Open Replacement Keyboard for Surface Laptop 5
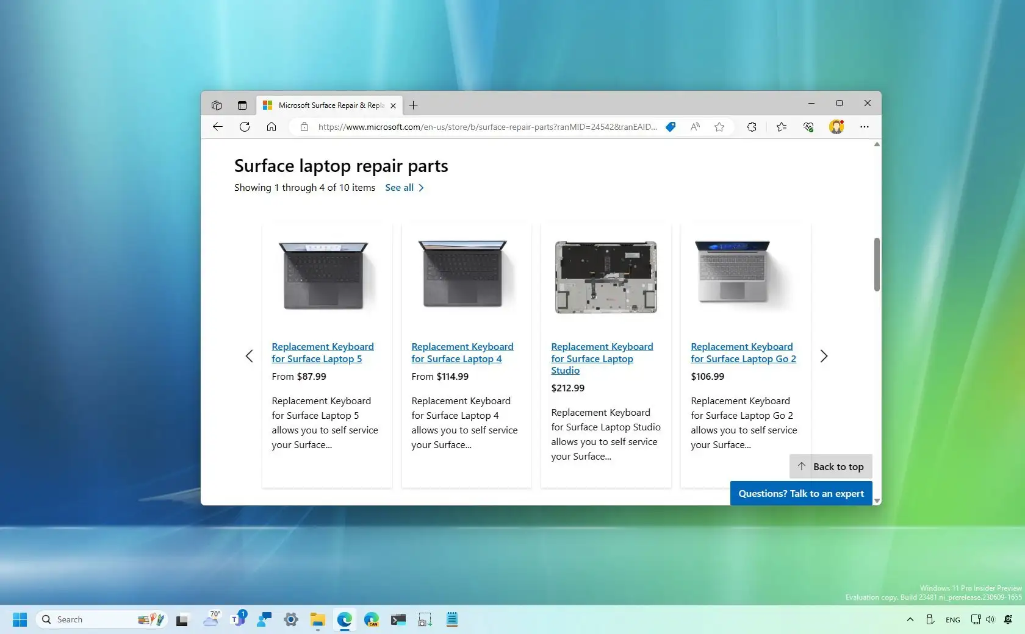 [323, 352]
